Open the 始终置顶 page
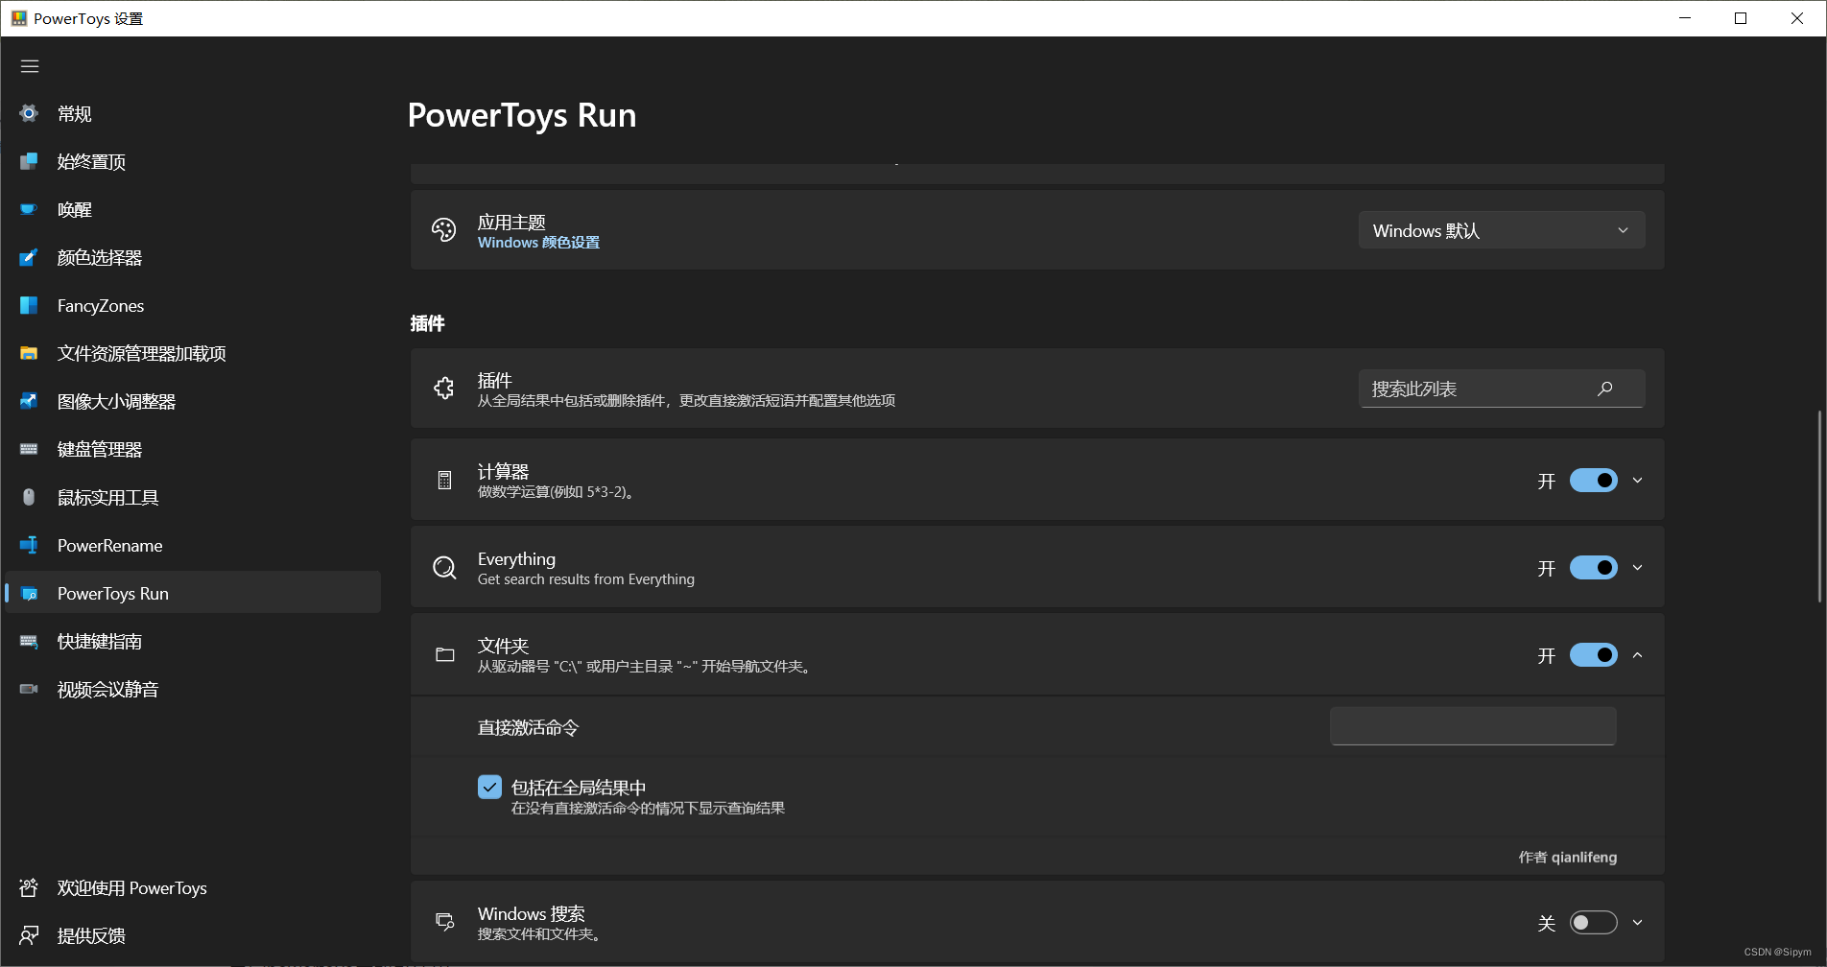1827x967 pixels. pyautogui.click(x=193, y=161)
